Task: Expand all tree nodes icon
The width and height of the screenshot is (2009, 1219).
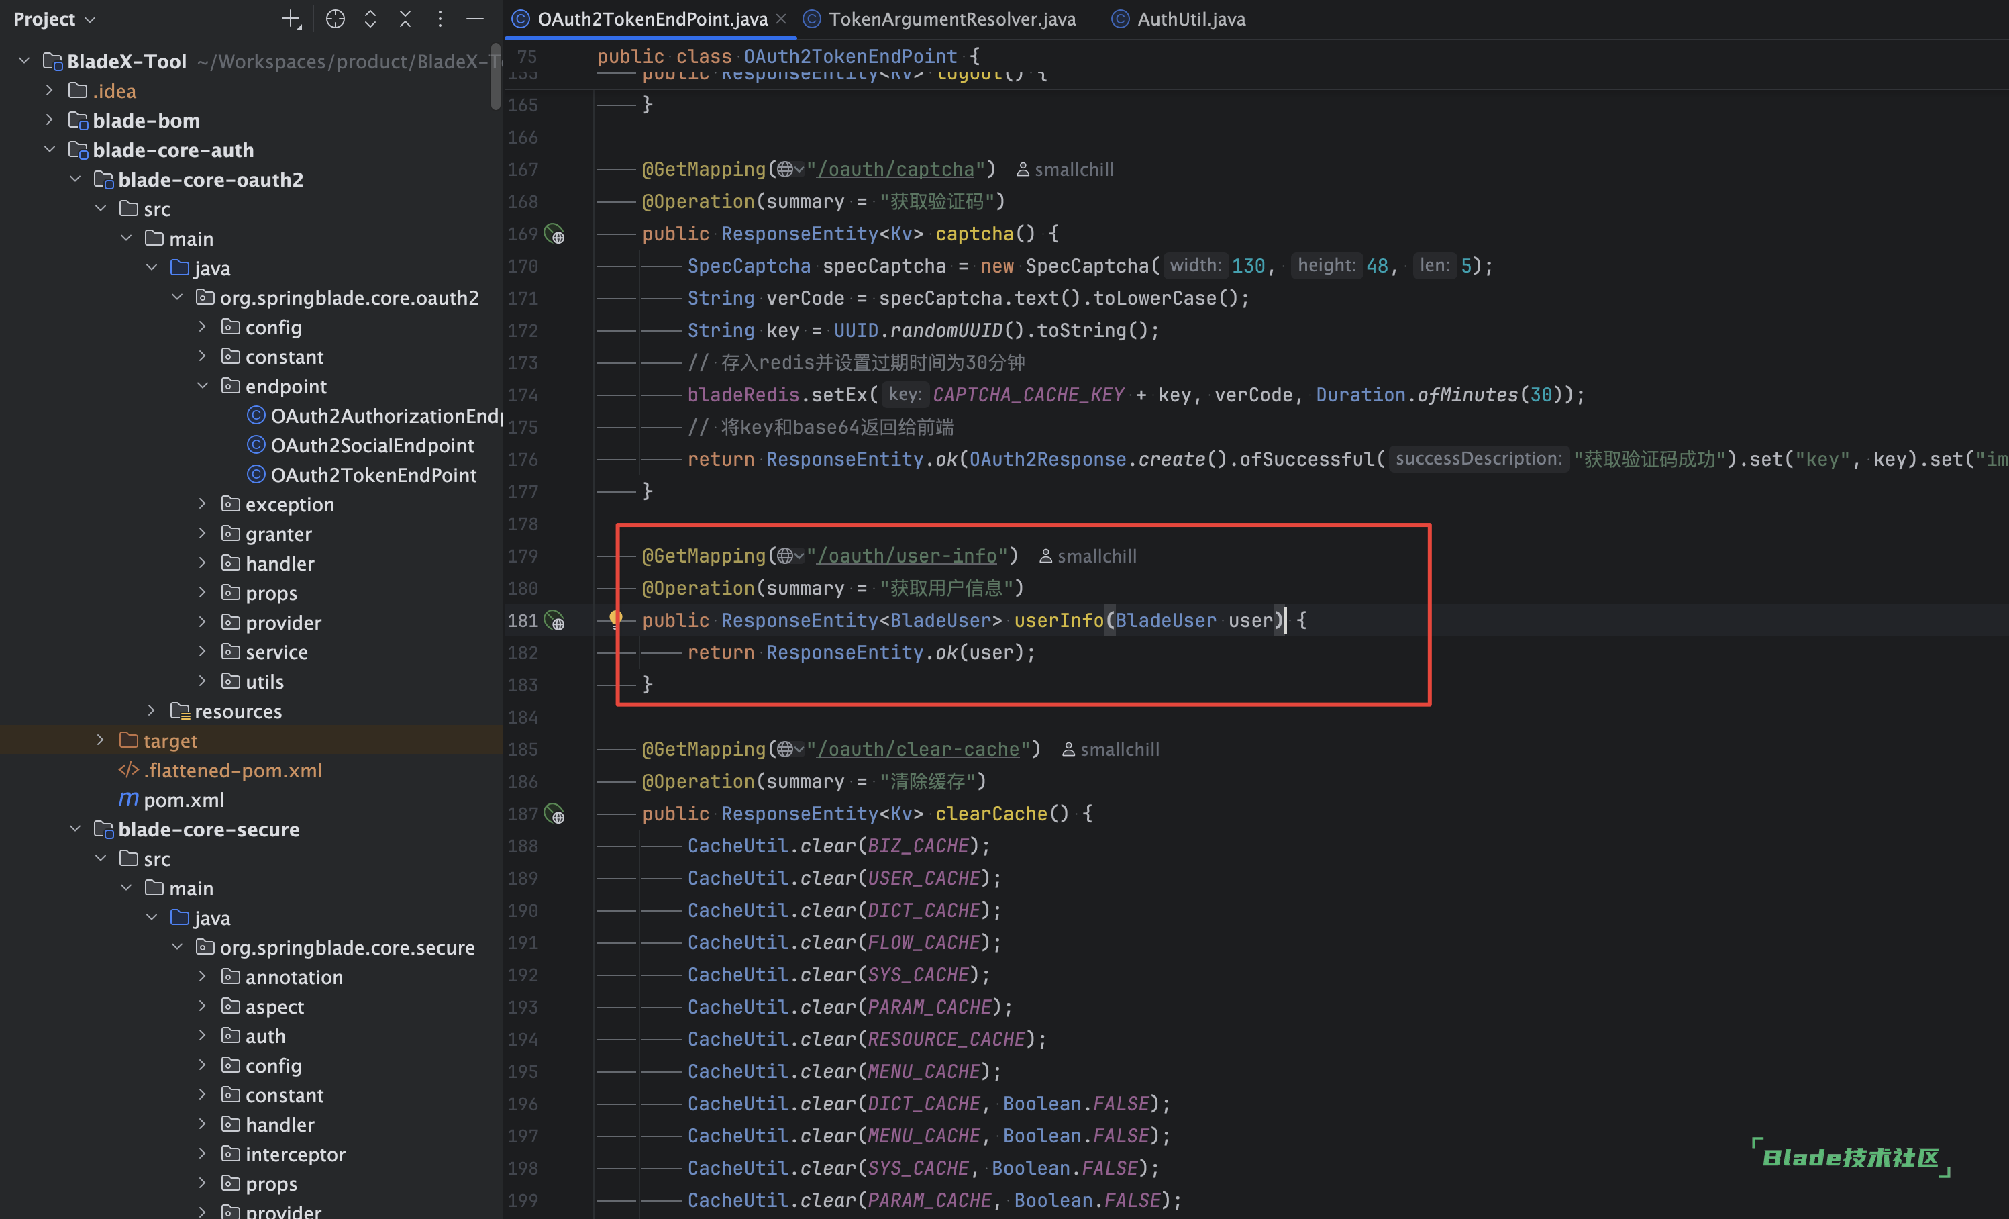Action: click(x=370, y=19)
